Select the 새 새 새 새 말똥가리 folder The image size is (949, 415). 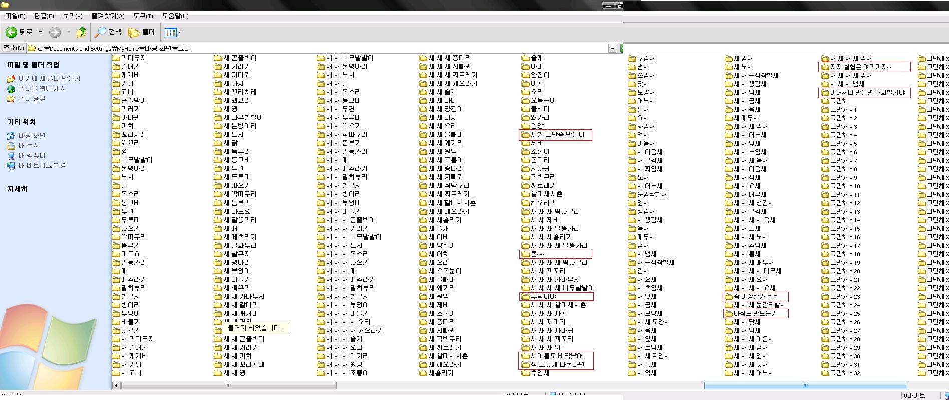coord(555,245)
